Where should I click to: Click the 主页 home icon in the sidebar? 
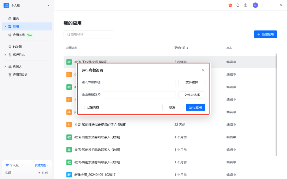pyautogui.click(x=10, y=18)
